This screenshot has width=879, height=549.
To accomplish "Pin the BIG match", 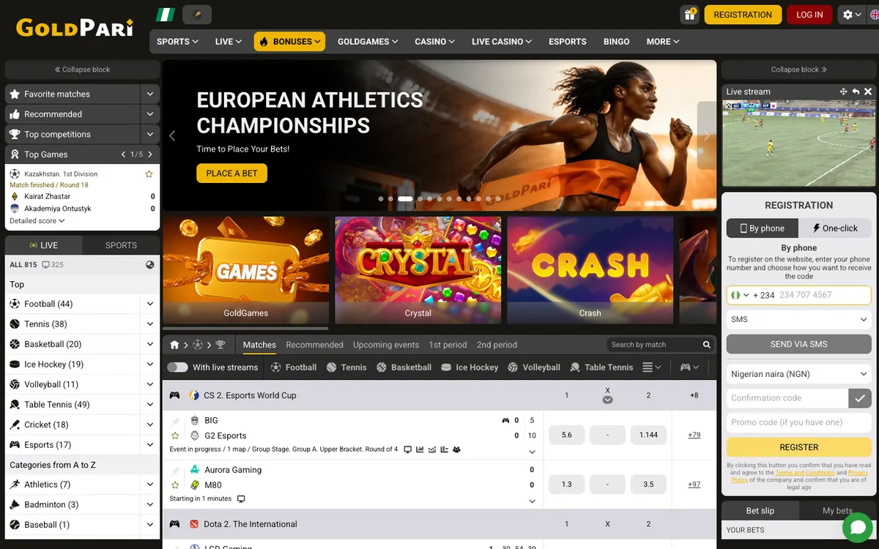I will click(175, 421).
